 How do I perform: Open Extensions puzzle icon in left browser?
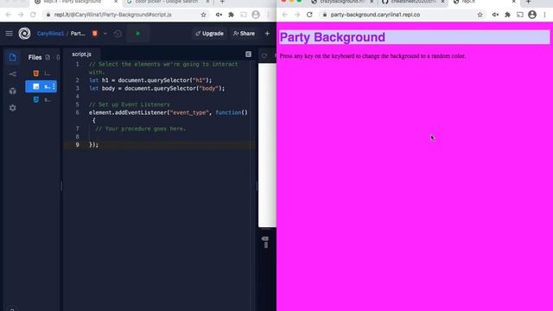tap(231, 15)
